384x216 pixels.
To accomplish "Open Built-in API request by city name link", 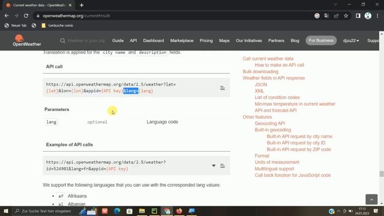I will [299, 136].
